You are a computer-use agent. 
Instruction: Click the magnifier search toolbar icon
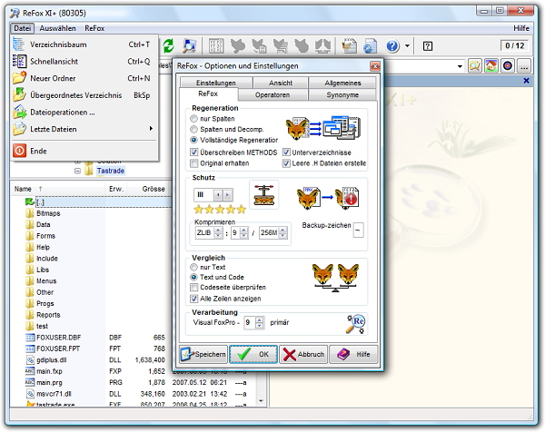190,46
